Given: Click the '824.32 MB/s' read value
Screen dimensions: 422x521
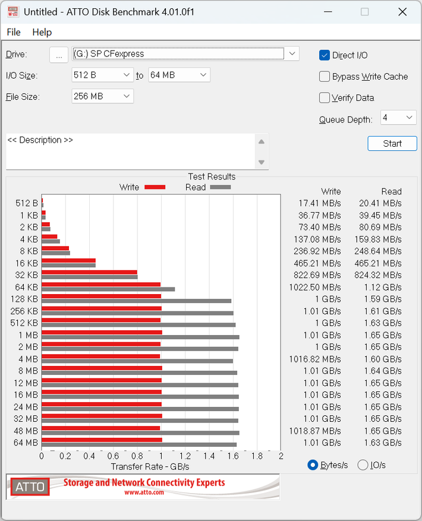Looking at the screenshot, I should [x=378, y=275].
